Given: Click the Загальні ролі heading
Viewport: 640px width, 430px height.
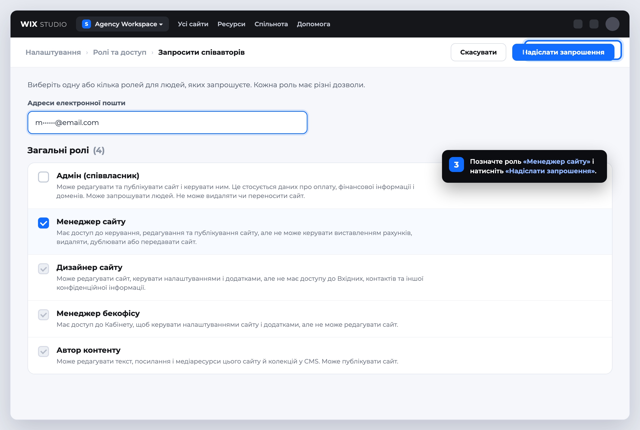Looking at the screenshot, I should 58,150.
